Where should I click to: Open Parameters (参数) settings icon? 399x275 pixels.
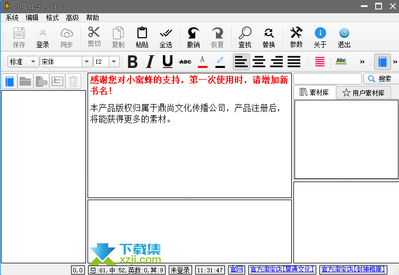coord(296,37)
